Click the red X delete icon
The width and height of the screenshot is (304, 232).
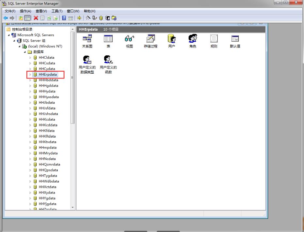click(x=36, y=18)
